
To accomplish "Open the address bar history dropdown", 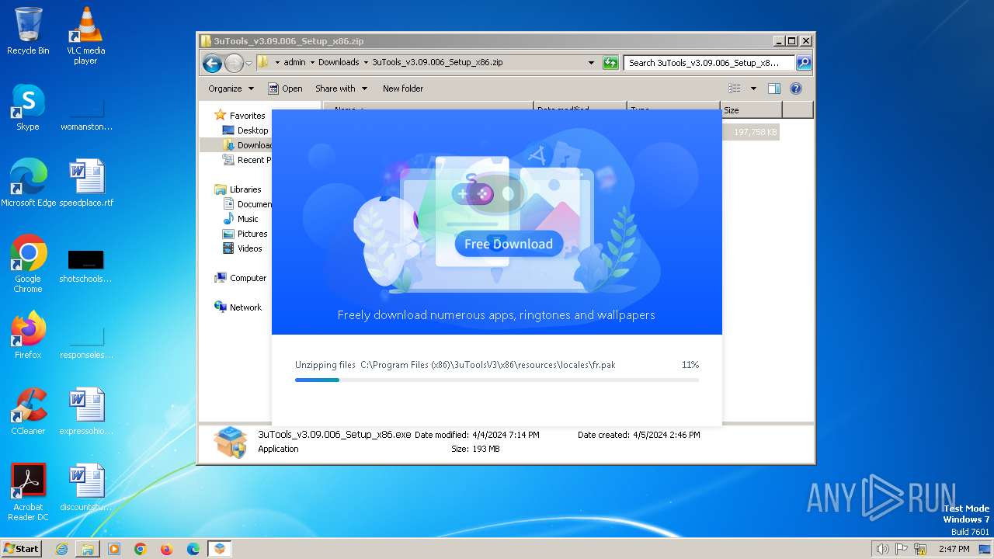I will (591, 63).
